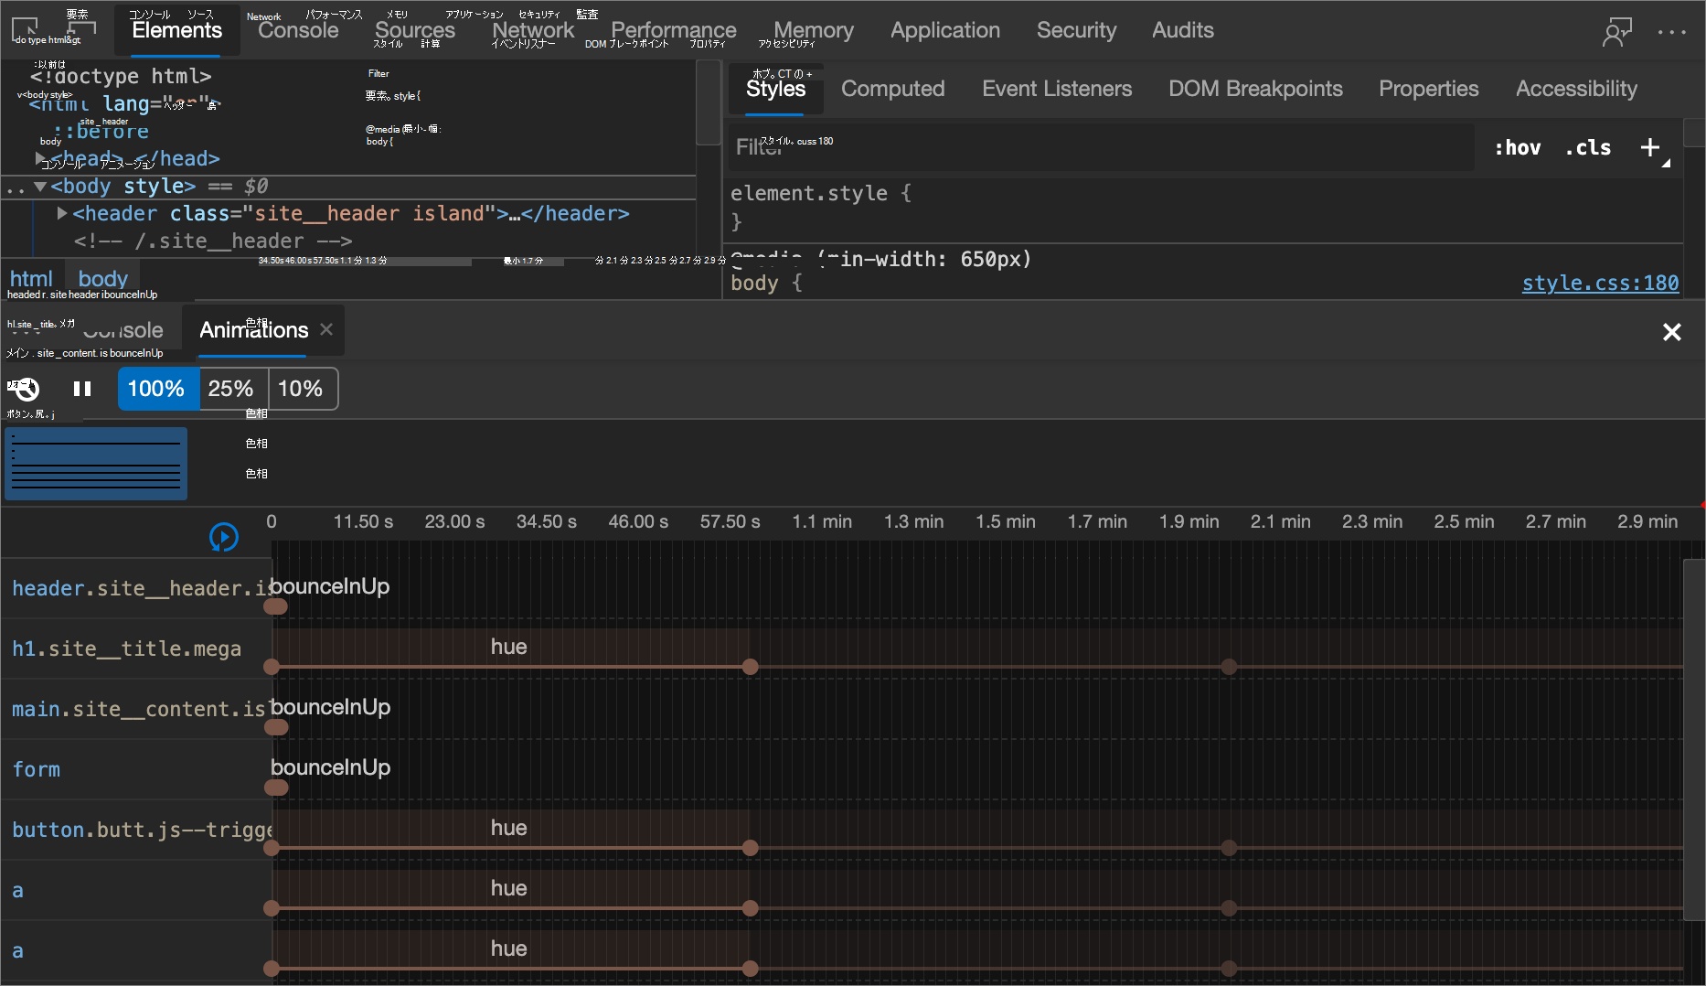Select body in the breadcrumb
Image resolution: width=1706 pixels, height=986 pixels.
pyautogui.click(x=103, y=279)
